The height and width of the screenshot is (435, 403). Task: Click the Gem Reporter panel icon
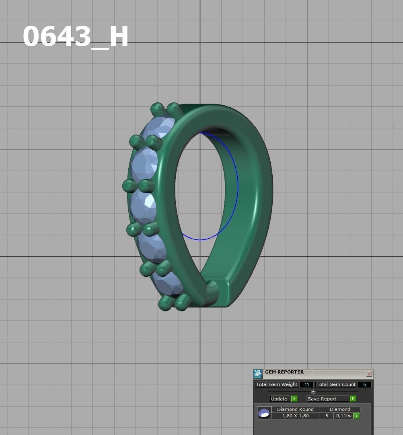(x=258, y=374)
